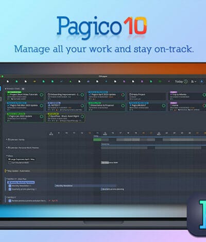Open the Pagico April 2023 Update card
This screenshot has height=242, width=206.
tap(106, 96)
